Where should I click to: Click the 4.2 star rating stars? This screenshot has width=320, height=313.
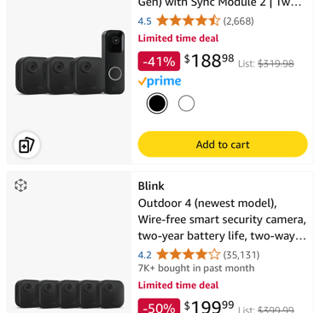point(189,254)
